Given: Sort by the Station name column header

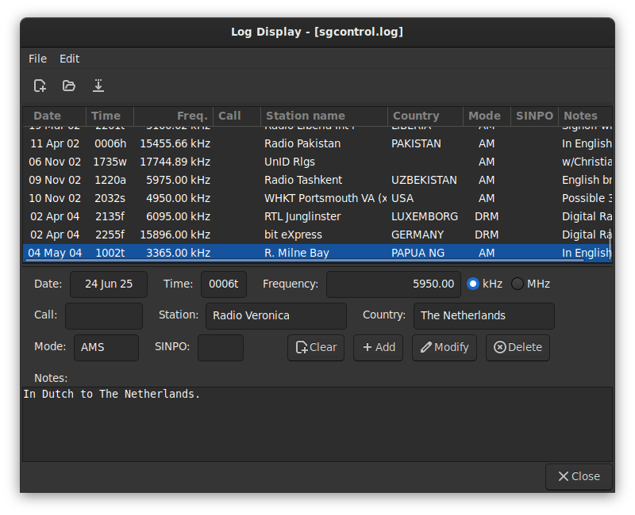Looking at the screenshot, I should [324, 116].
